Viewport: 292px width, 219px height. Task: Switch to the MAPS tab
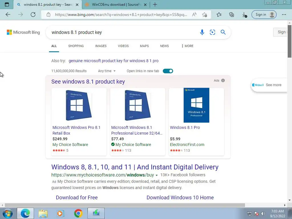pos(144,46)
